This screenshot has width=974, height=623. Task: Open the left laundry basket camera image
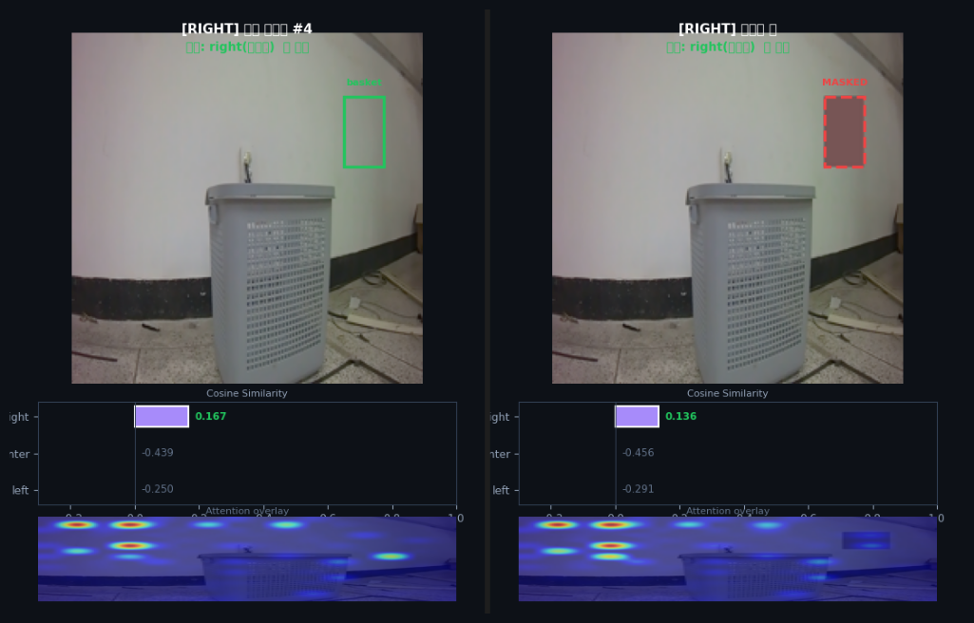(x=247, y=208)
